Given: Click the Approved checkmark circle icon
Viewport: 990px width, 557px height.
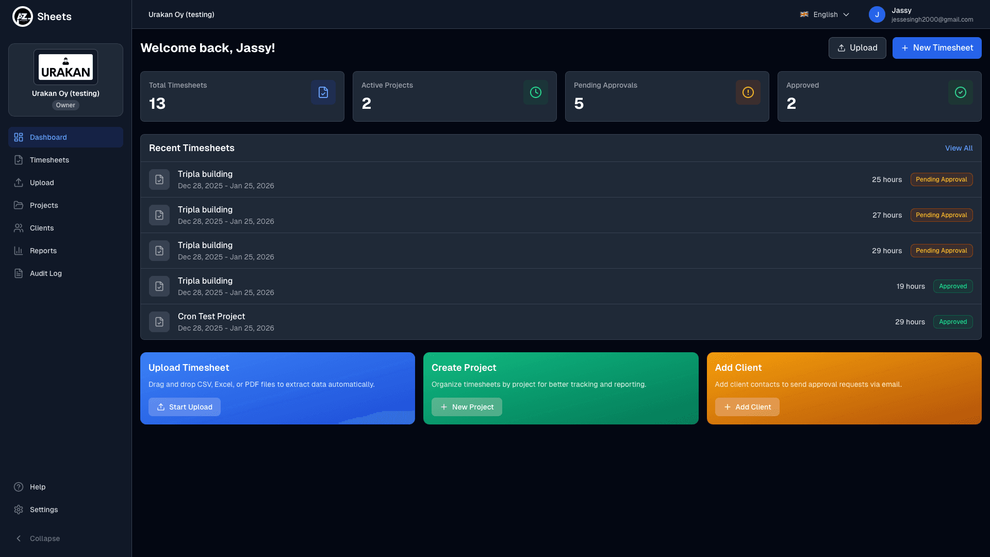Looking at the screenshot, I should [x=960, y=92].
